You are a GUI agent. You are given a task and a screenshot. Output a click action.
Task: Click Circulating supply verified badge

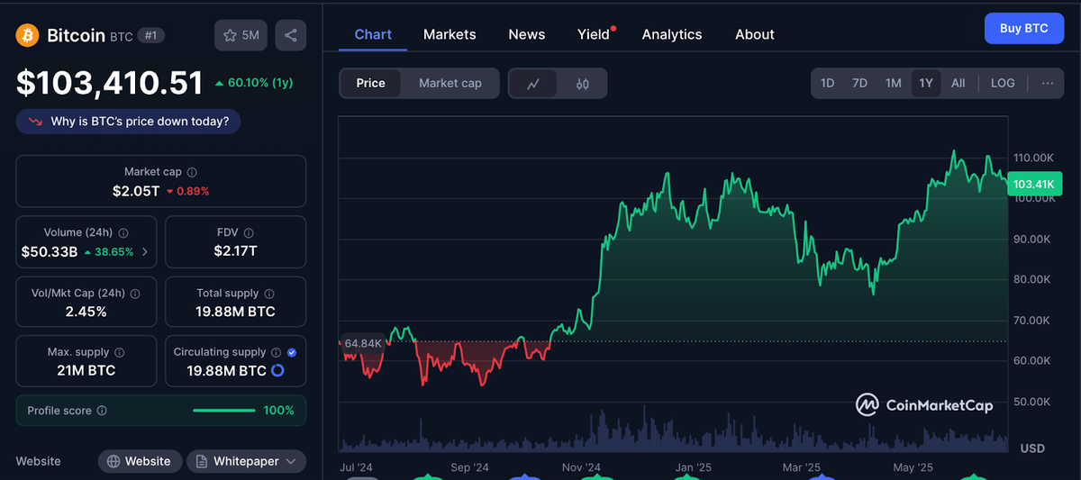point(292,352)
